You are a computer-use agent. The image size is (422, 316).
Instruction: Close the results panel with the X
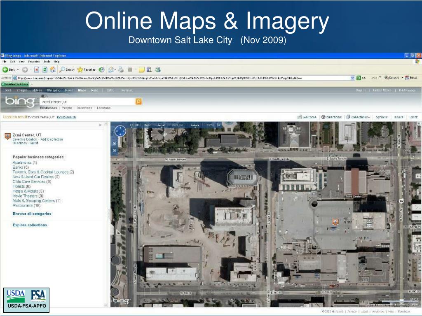pyautogui.click(x=100, y=125)
